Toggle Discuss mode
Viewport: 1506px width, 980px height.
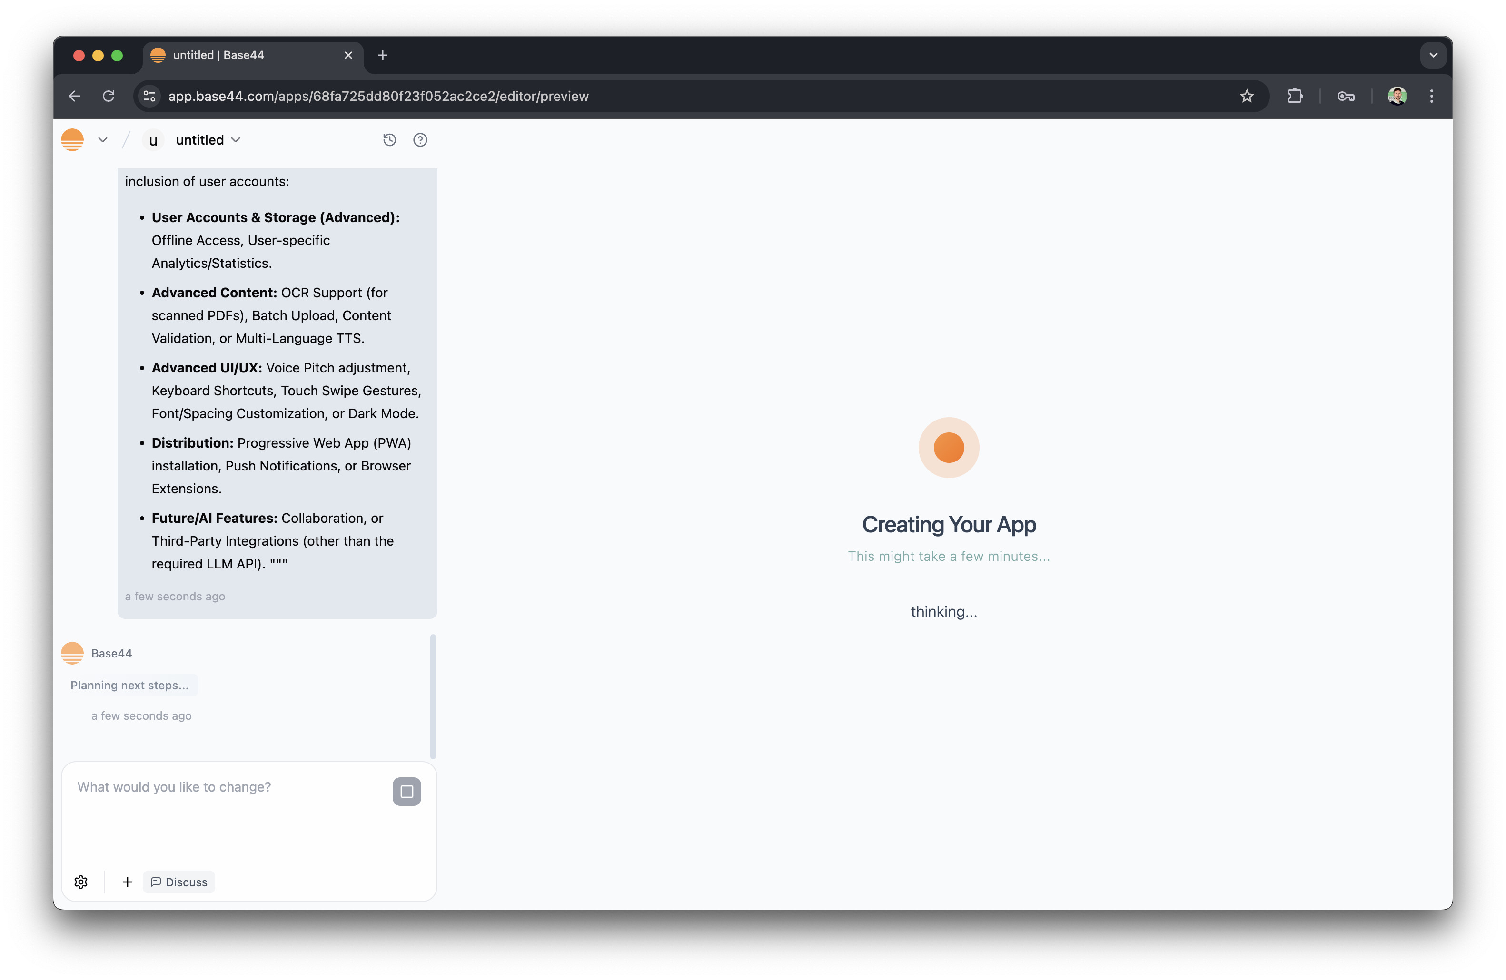tap(179, 882)
